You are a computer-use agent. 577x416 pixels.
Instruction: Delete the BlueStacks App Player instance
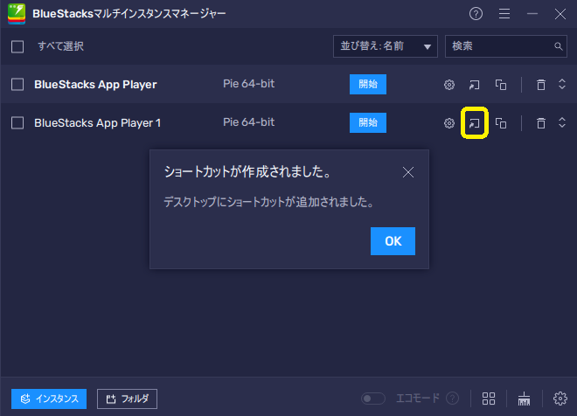click(541, 85)
